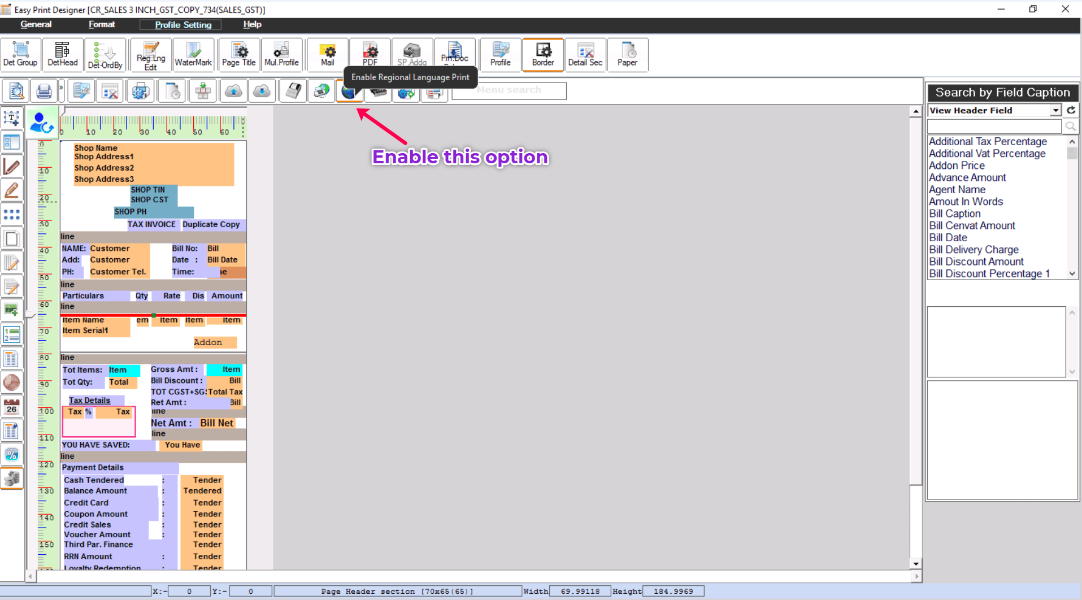1082x600 pixels.
Task: Select Bill Caption in field list
Action: 955,214
